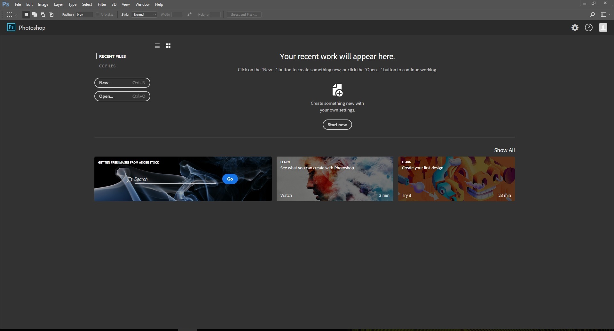Image resolution: width=614 pixels, height=331 pixels.
Task: Expand the workspace switcher dropdown arrow
Action: click(x=610, y=15)
